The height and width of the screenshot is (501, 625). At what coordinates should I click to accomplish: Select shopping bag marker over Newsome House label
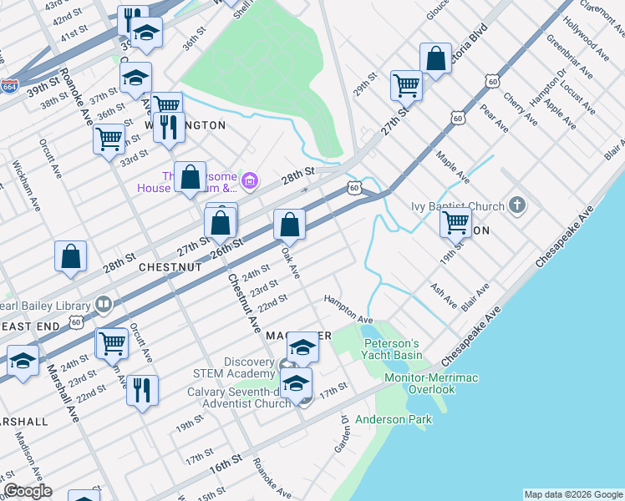tap(191, 177)
